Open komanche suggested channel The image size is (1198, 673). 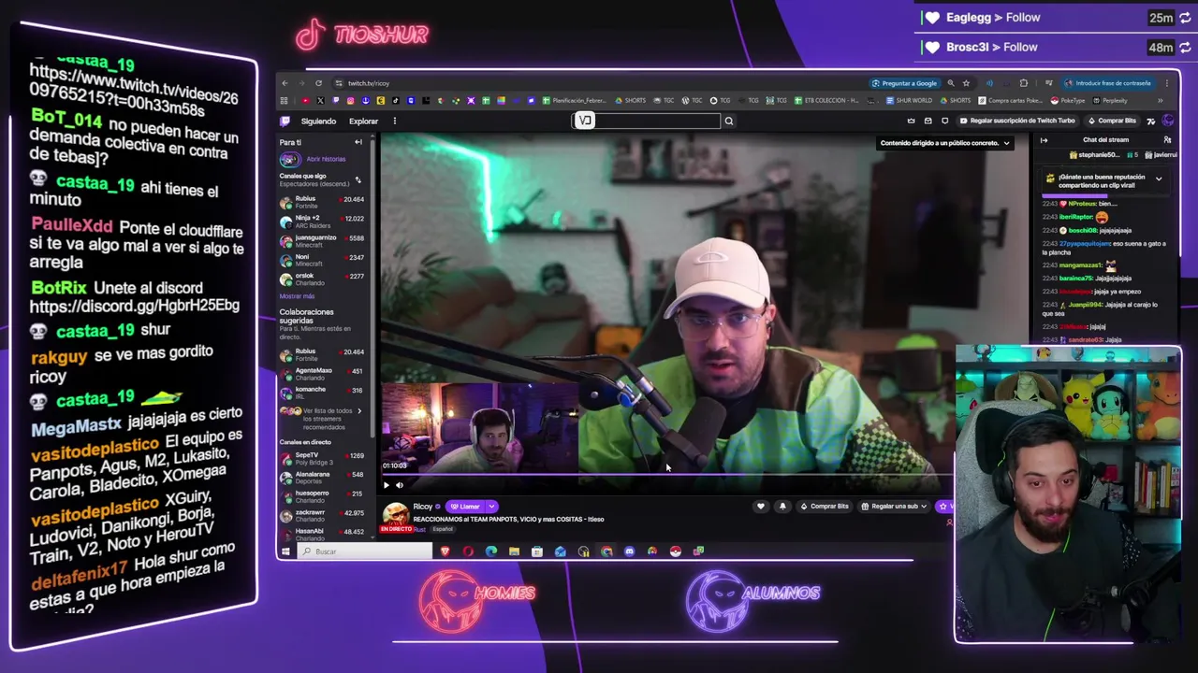click(x=322, y=393)
